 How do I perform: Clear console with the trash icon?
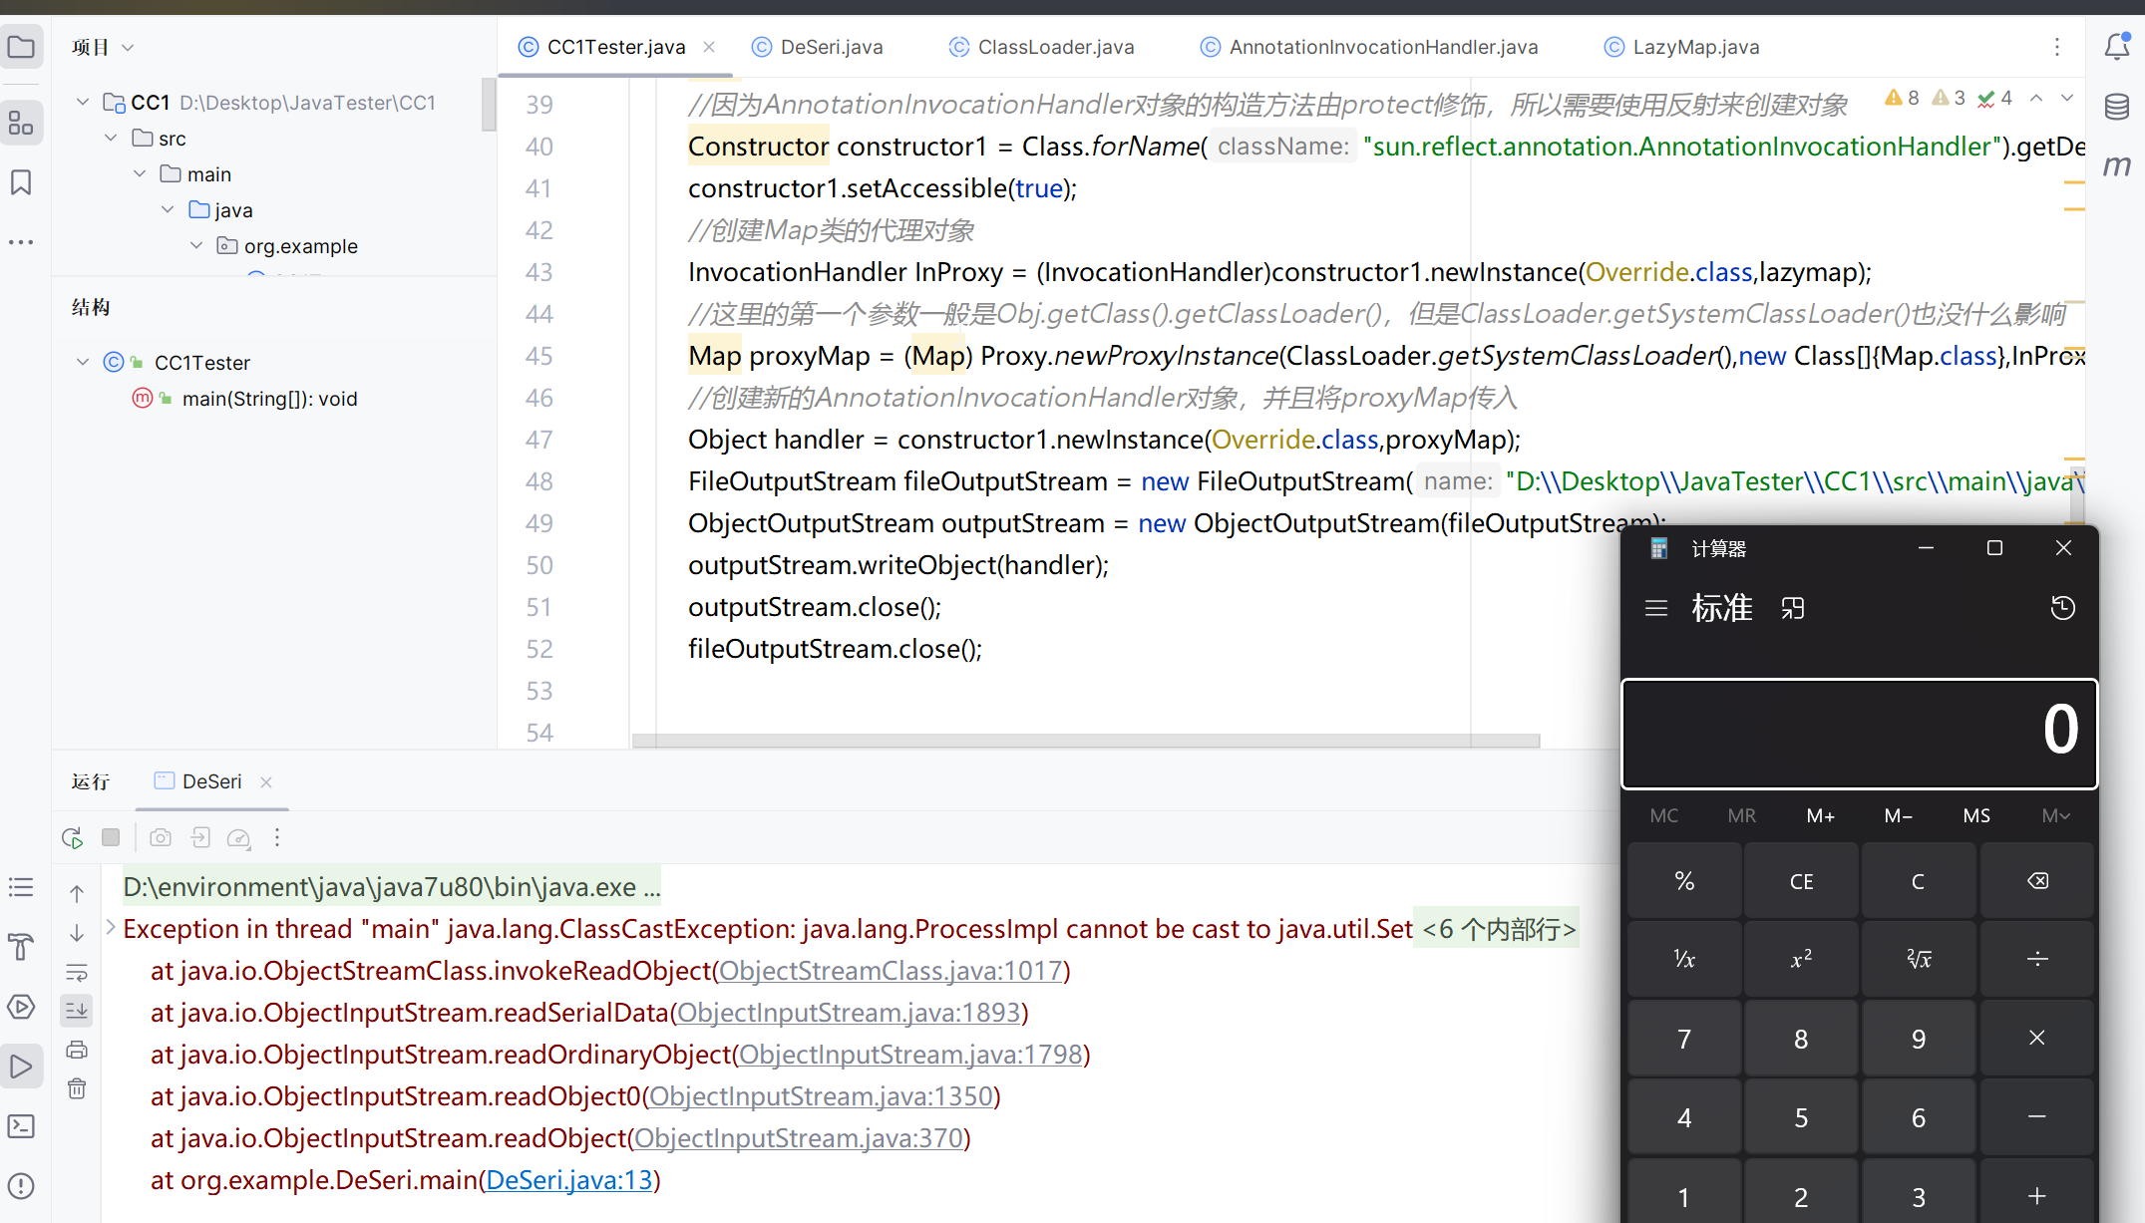[x=77, y=1088]
